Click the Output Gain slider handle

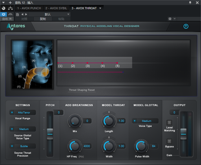coord(183,134)
